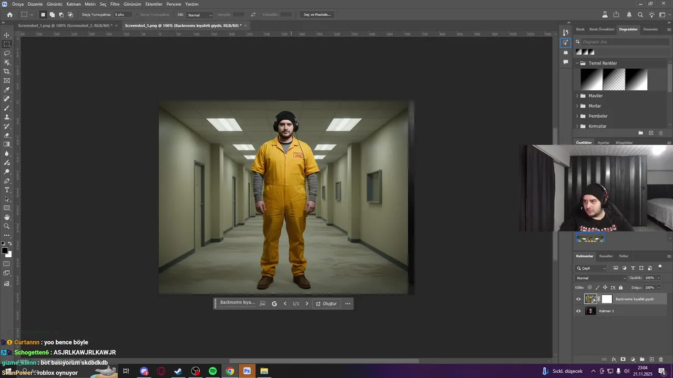673x378 pixels.
Task: Select the Eyedropper tool
Action: point(7,90)
